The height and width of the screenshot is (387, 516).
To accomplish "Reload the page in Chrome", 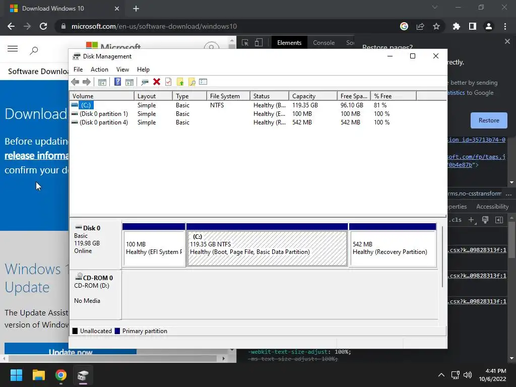I will pos(43,26).
